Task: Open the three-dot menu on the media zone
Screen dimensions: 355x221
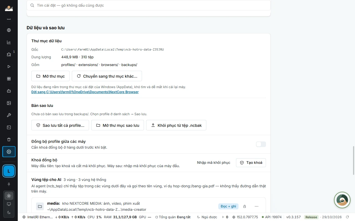Action: [x=257, y=206]
